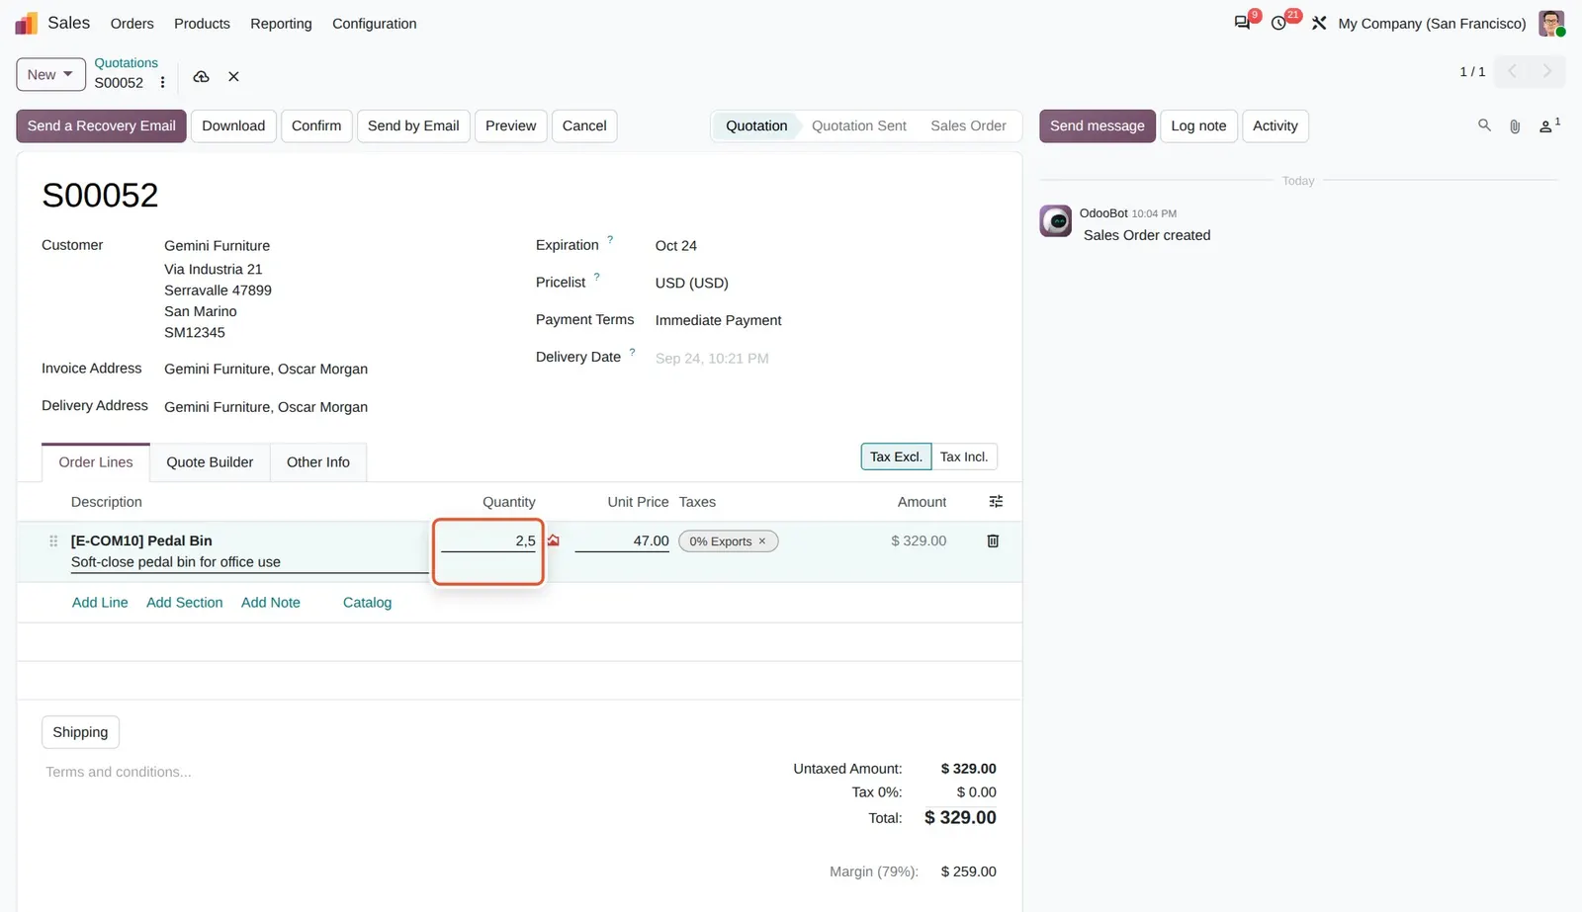Click Add Note link
The image size is (1582, 912).
[x=271, y=603]
